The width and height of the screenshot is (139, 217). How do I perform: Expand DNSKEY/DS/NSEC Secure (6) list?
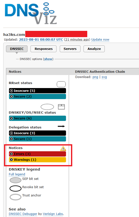37,118
